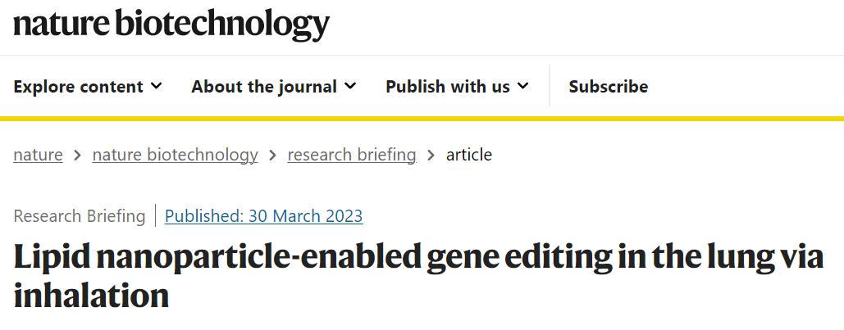
Task: Open the Explore content menu label
Action: point(78,86)
